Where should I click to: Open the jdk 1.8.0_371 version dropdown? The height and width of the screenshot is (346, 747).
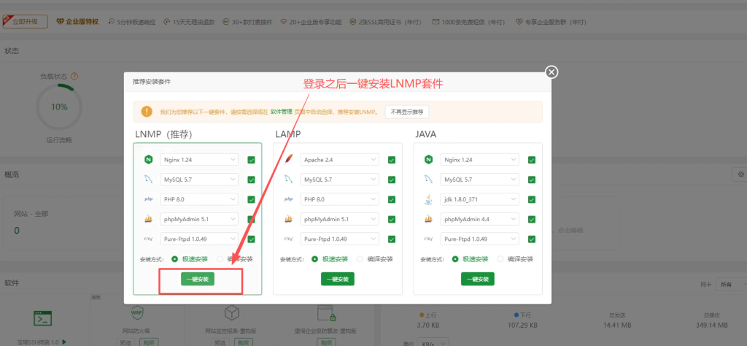[x=480, y=199]
